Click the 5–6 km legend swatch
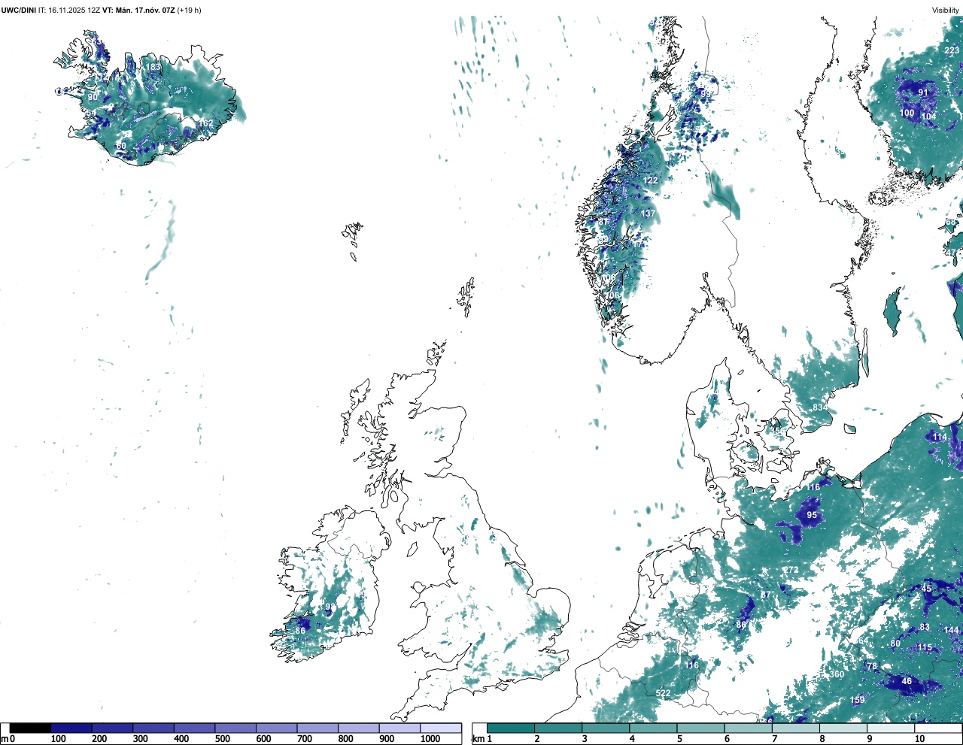Image resolution: width=963 pixels, height=745 pixels. pyautogui.click(x=700, y=728)
